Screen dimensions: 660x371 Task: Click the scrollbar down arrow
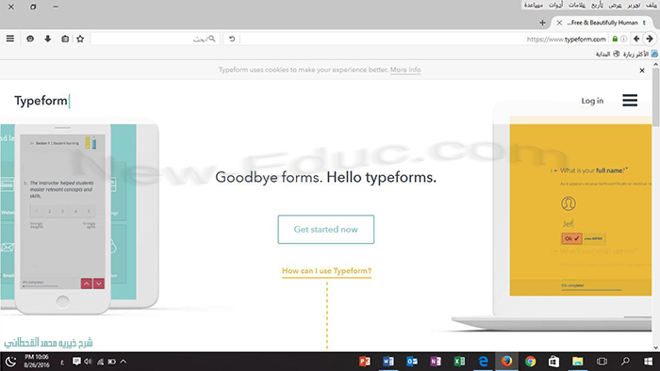pos(656,347)
